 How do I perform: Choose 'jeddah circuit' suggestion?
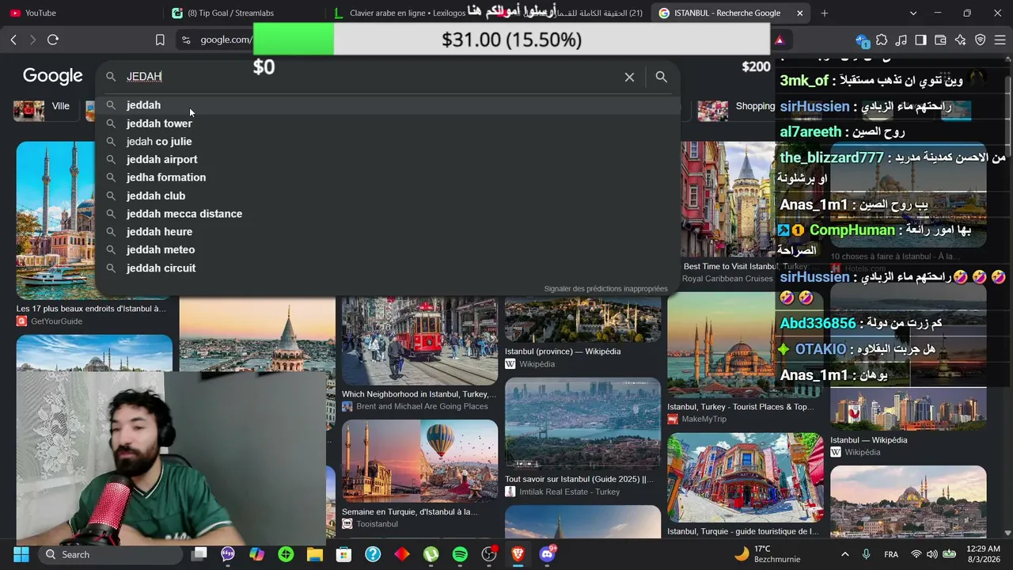pos(388,268)
